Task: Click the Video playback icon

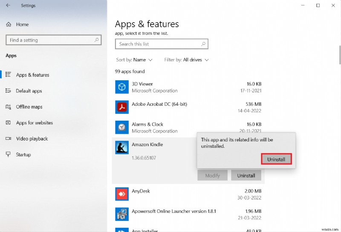Action: [x=8, y=139]
